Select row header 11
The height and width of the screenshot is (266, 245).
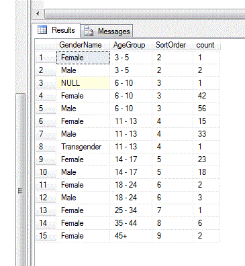point(46,185)
